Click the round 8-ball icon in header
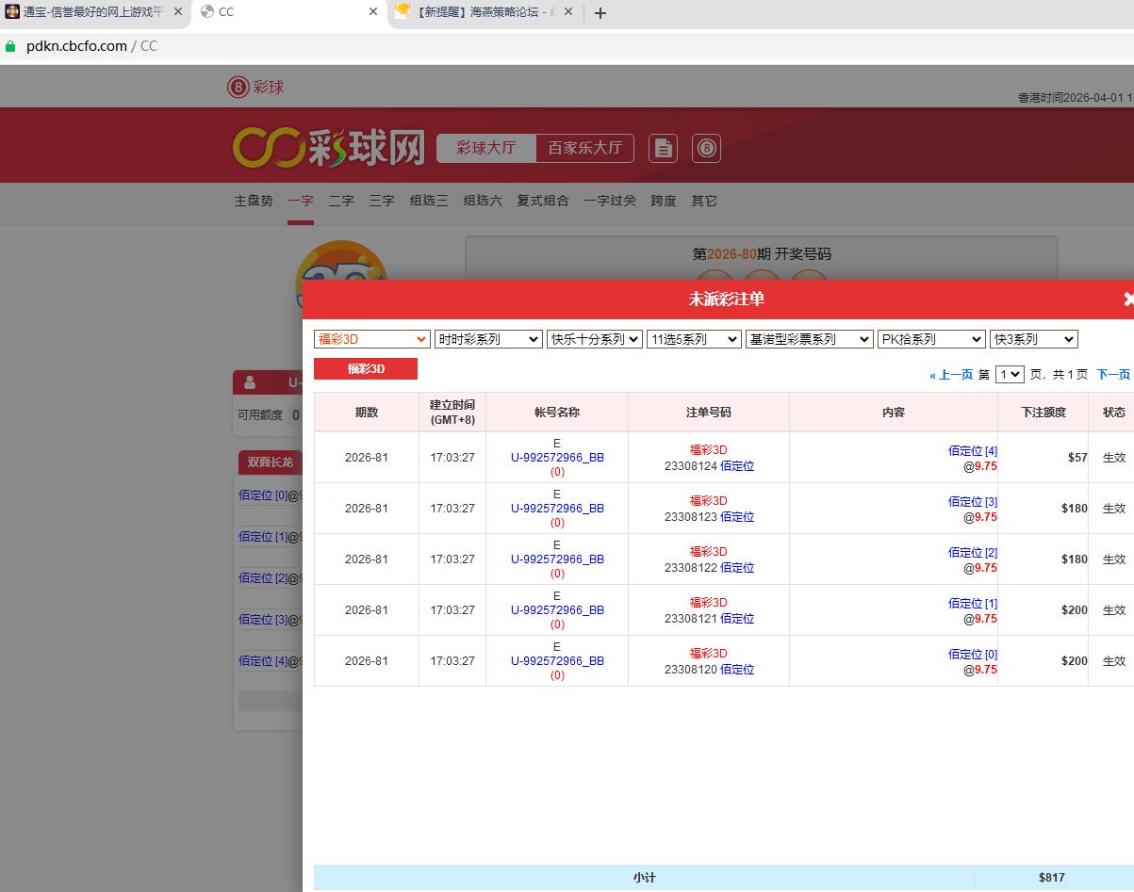The width and height of the screenshot is (1134, 892). click(706, 148)
